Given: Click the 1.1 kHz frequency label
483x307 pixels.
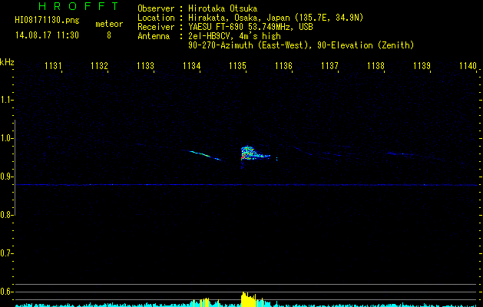Looking at the screenshot, I should pyautogui.click(x=6, y=100).
